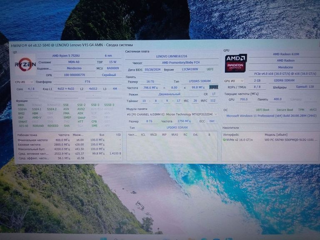Click the UEFI Boot indicator
This screenshot has width=320, height=240.
tap(262, 110)
